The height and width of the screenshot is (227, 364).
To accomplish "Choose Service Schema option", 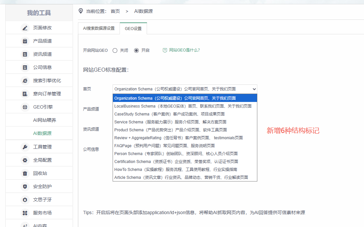I will tap(185, 122).
